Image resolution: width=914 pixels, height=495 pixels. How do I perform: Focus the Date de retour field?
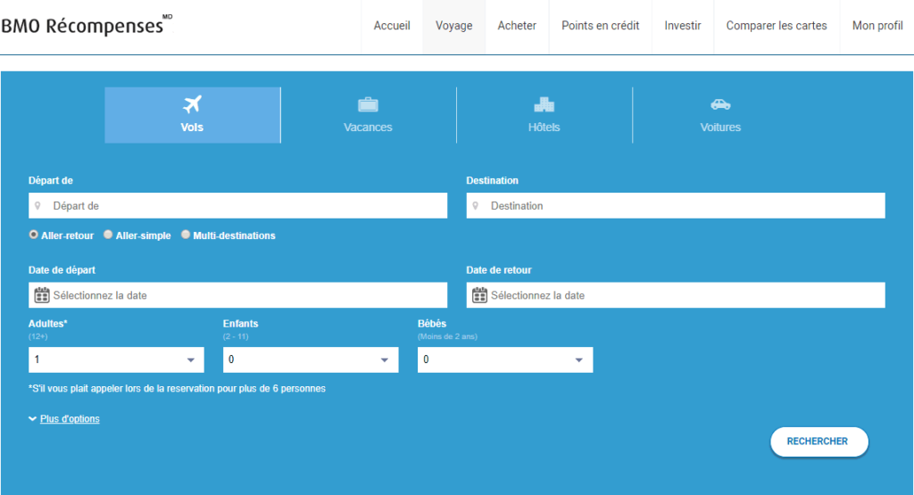coord(685,295)
